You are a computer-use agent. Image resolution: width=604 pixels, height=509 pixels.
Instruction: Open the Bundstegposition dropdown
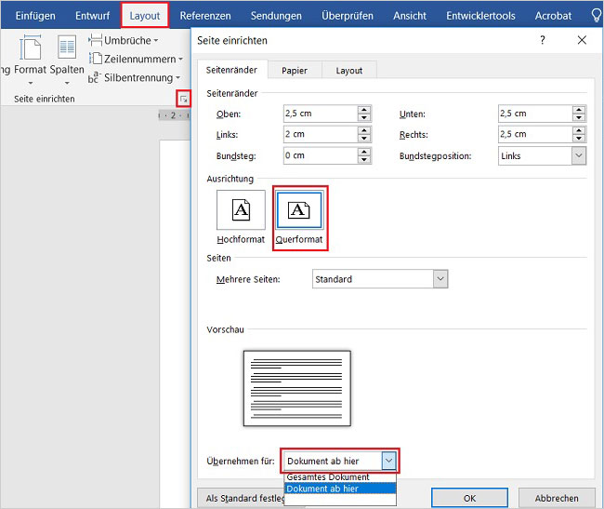(x=579, y=155)
